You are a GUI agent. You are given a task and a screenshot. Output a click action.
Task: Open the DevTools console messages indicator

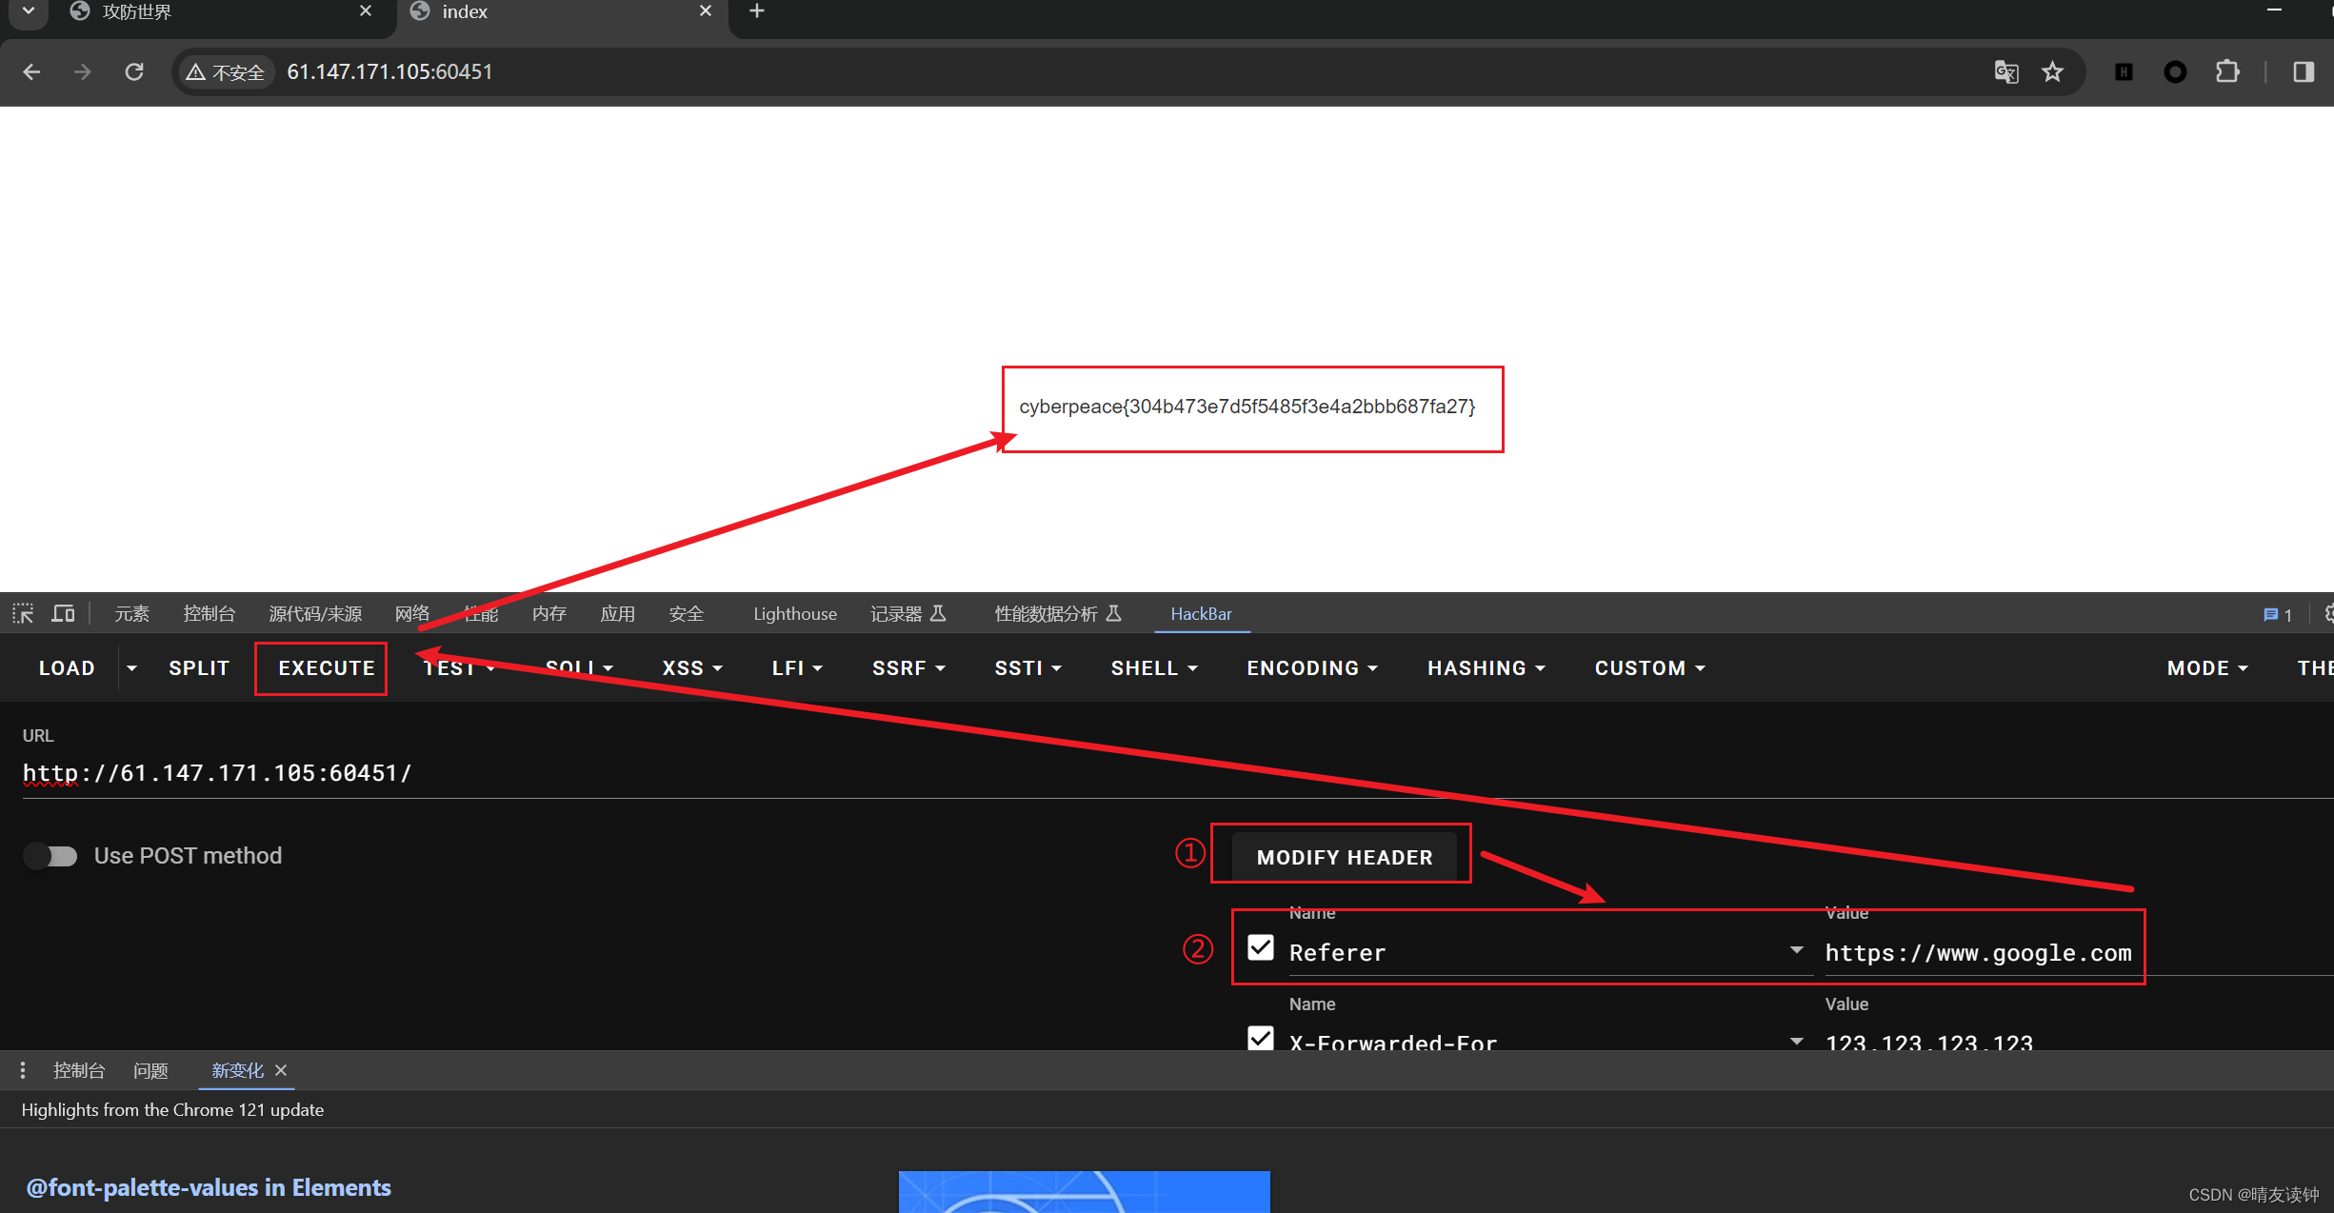coord(2276,614)
